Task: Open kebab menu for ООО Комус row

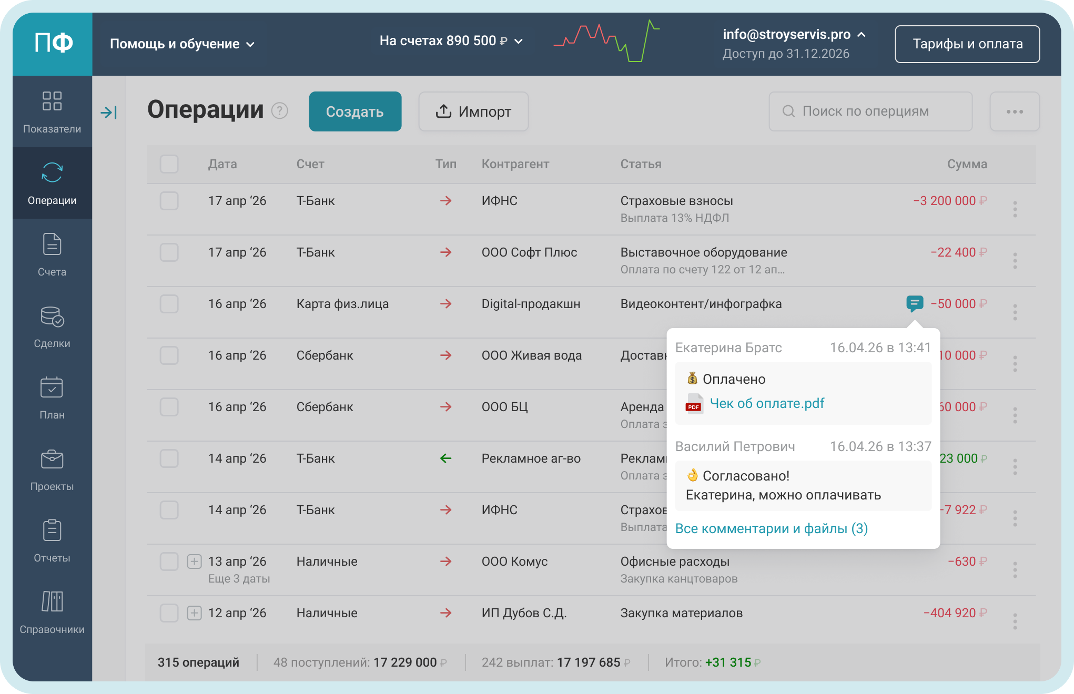Action: [1015, 570]
